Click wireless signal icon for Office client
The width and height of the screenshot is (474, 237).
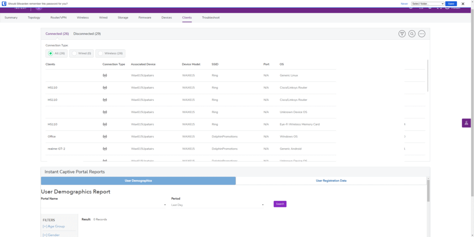(105, 137)
